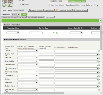Click the Transfatty Acid quantity field

tap(46, 65)
